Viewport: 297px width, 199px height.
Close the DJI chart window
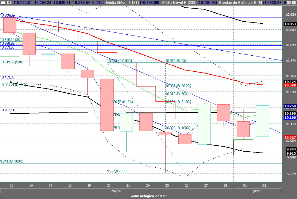(x=294, y=3)
